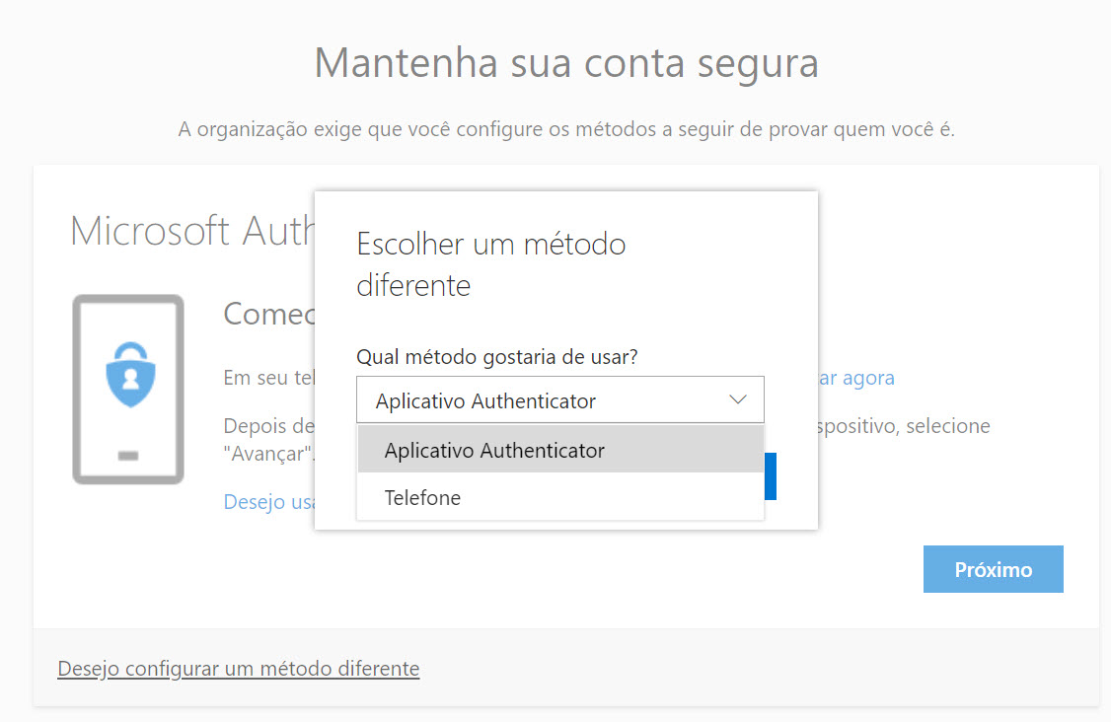The image size is (1111, 722).
Task: Click the "Escolher um método diferente" dialog title
Action: 490,264
